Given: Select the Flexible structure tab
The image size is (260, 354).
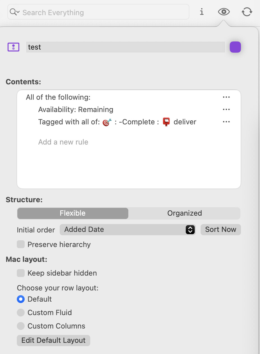Looking at the screenshot, I should coord(73,213).
